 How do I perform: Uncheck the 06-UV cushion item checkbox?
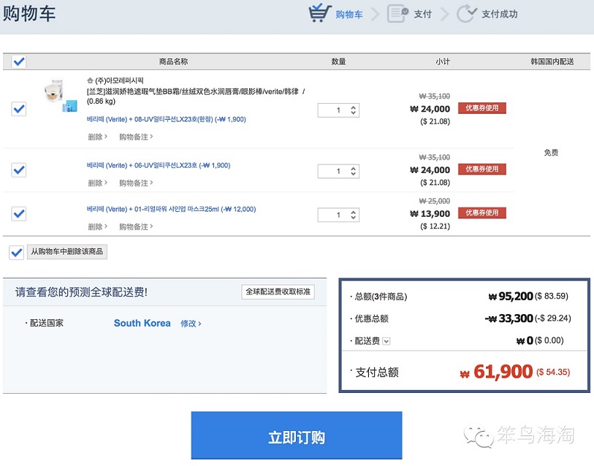[18, 170]
